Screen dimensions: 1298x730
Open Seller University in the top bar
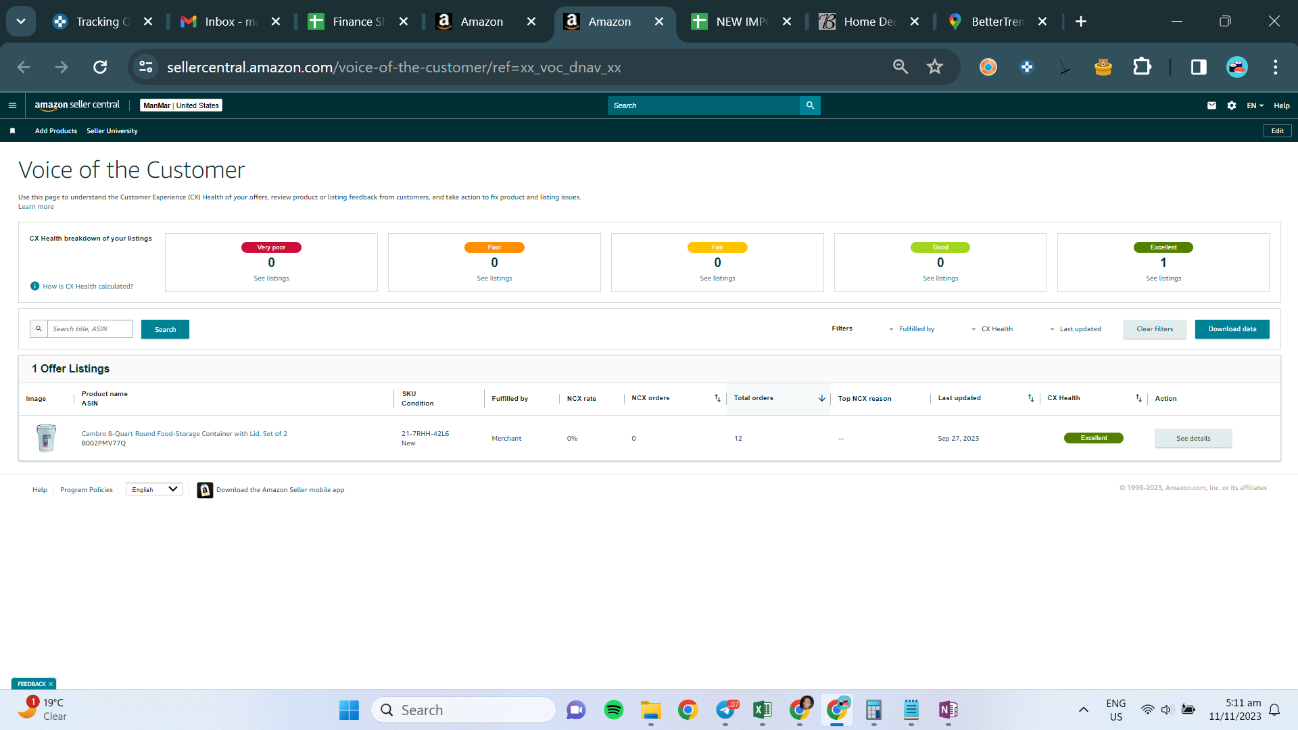click(112, 131)
